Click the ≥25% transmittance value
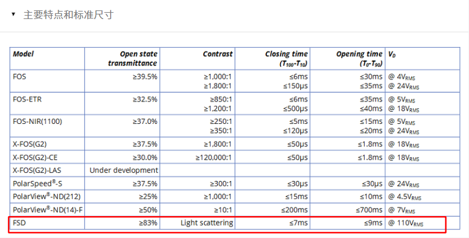The width and height of the screenshot is (469, 238). pyautogui.click(x=148, y=197)
